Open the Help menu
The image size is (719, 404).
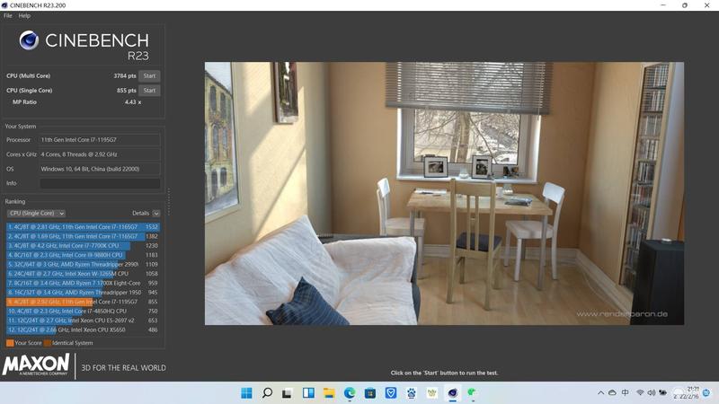tap(24, 15)
